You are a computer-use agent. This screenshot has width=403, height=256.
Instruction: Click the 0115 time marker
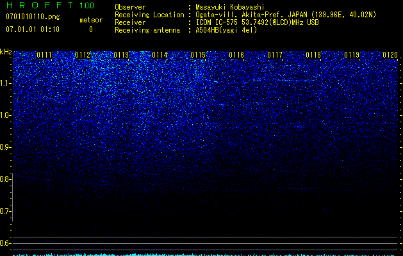click(x=198, y=55)
